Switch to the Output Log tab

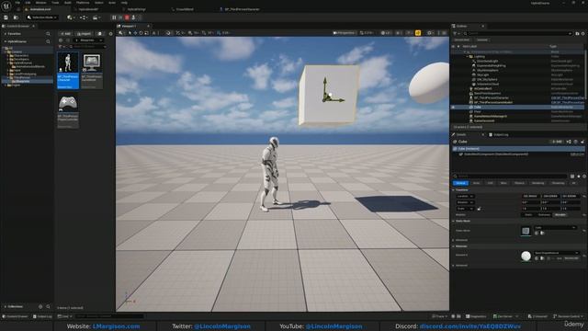click(499, 134)
